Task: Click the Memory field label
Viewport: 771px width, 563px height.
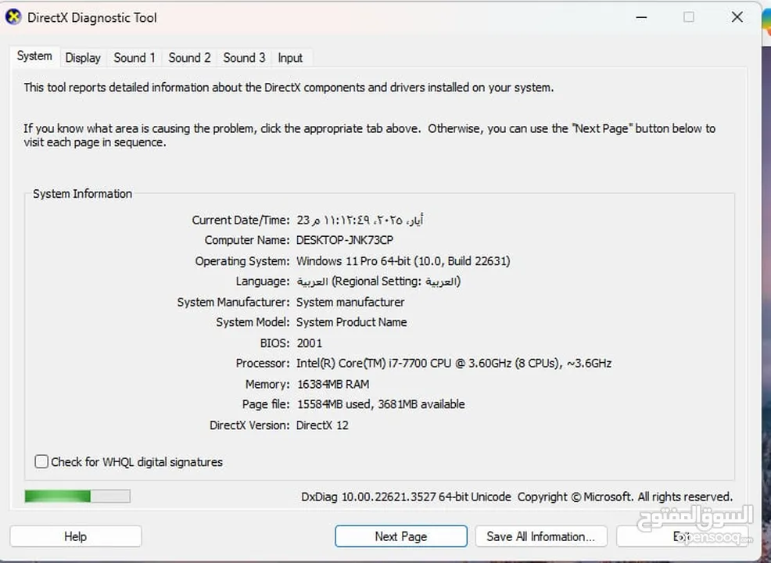Action: coord(267,384)
